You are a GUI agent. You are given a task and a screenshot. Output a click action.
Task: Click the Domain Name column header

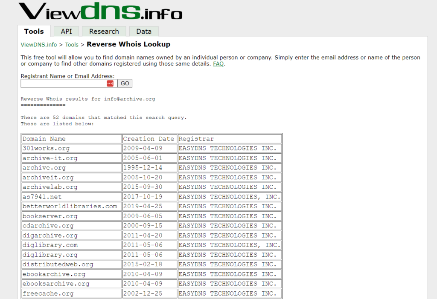click(72, 139)
